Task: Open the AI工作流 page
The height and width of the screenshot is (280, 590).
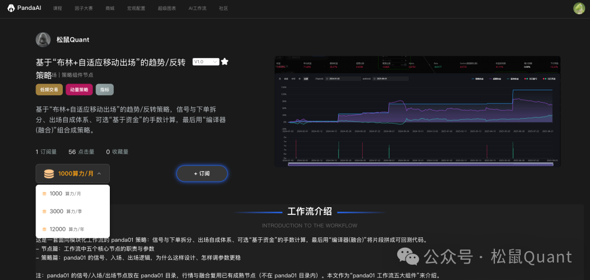Action: pyautogui.click(x=198, y=8)
